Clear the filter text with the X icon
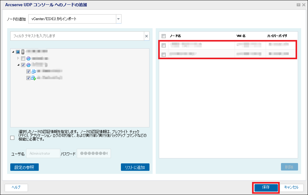The width and height of the screenshot is (308, 195). 146,36
